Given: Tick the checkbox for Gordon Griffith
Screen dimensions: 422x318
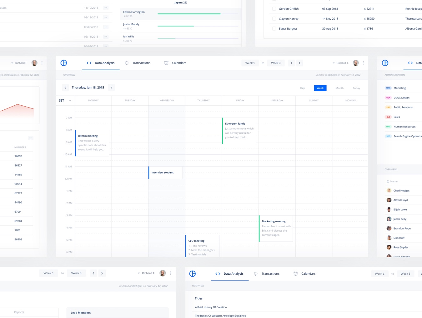Looking at the screenshot, I should (x=274, y=9).
